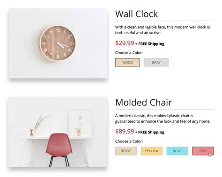Open the Wall Clock product image
The width and height of the screenshot is (222, 177).
pos(58,44)
